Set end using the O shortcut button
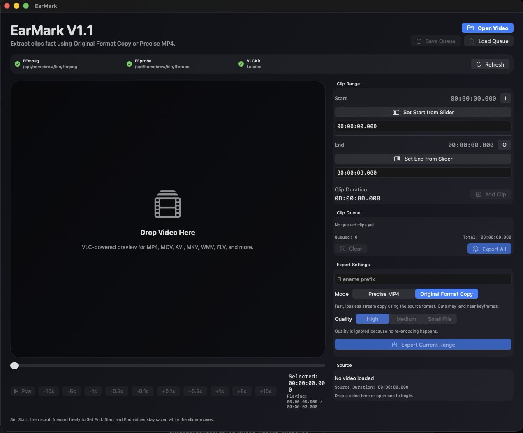Screen dimensions: 523x433 [504, 145]
